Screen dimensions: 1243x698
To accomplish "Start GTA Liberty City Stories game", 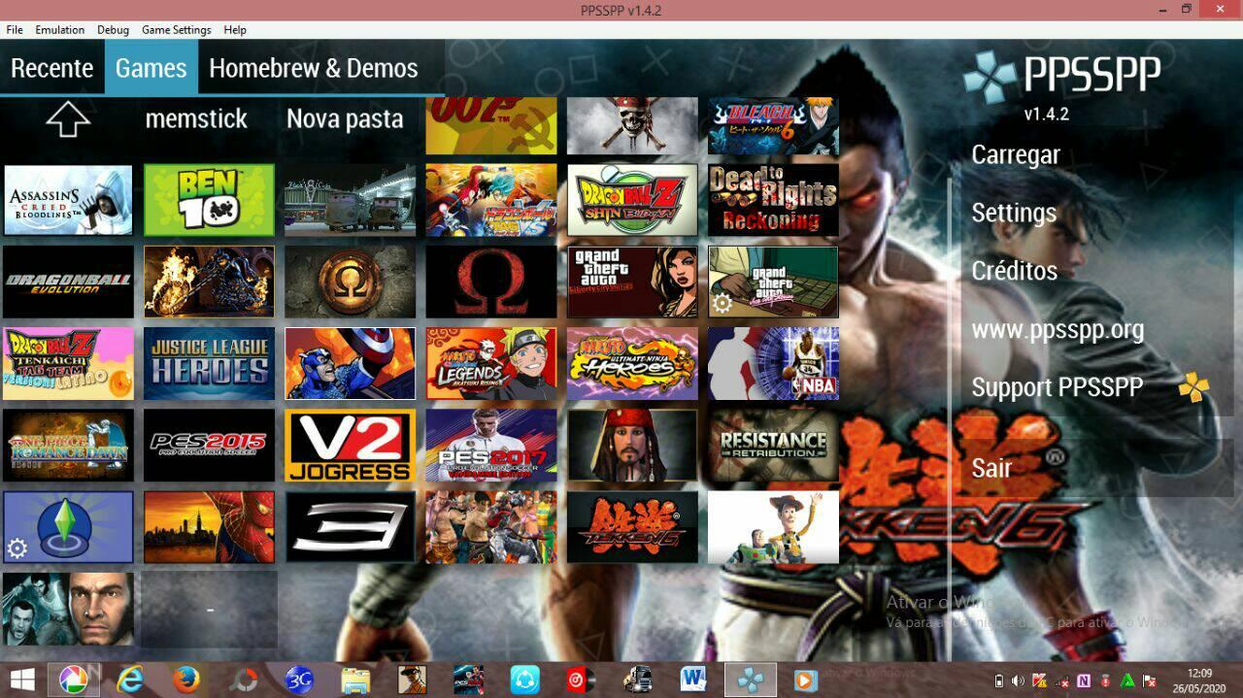I will 632,282.
